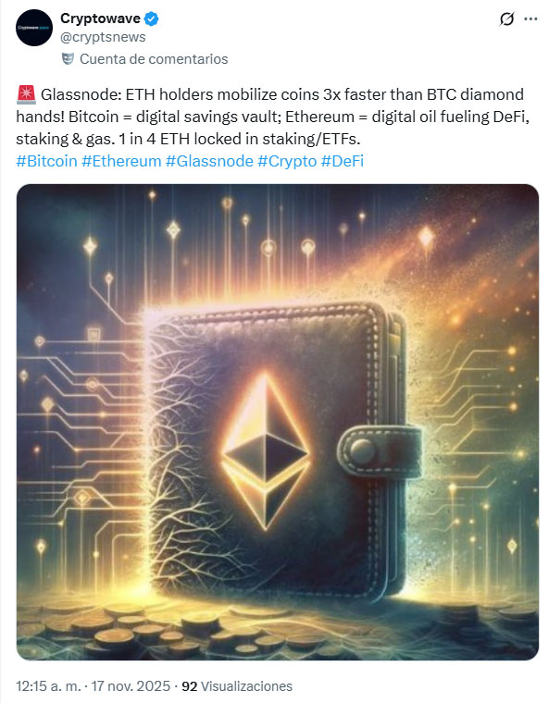The height and width of the screenshot is (703, 549).
Task: Open the #Bitcoin hashtag
Action: pos(46,161)
